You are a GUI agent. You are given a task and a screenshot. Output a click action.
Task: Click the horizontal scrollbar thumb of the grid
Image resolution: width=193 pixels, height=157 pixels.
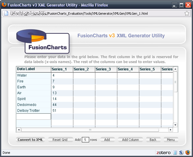pyautogui.click(x=90, y=130)
